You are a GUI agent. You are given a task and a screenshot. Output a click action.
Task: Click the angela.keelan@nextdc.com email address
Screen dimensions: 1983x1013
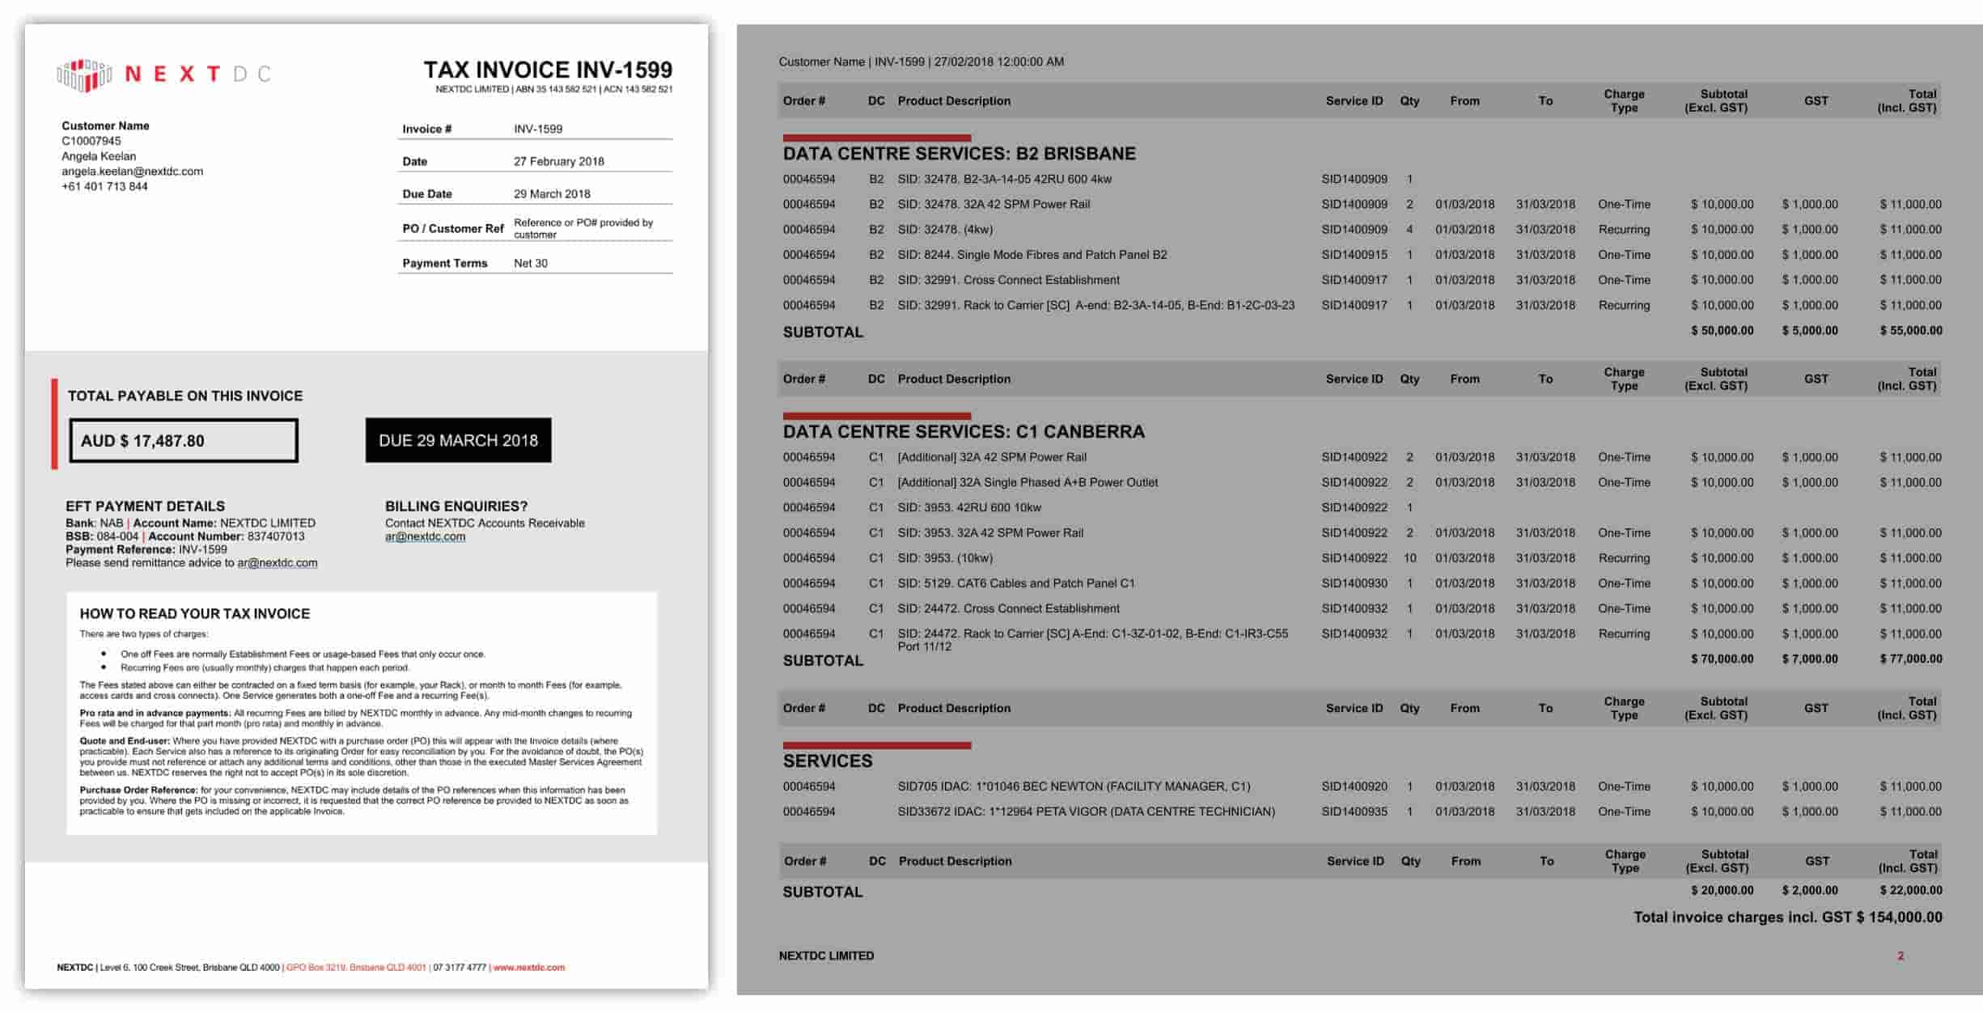(x=132, y=172)
